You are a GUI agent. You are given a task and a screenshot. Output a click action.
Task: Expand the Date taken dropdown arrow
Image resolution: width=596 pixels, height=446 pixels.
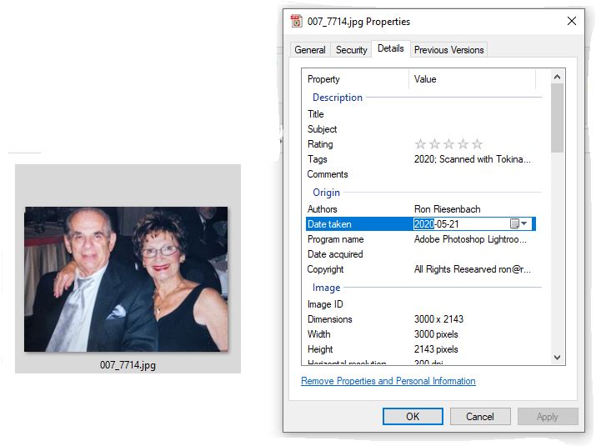[x=524, y=223]
